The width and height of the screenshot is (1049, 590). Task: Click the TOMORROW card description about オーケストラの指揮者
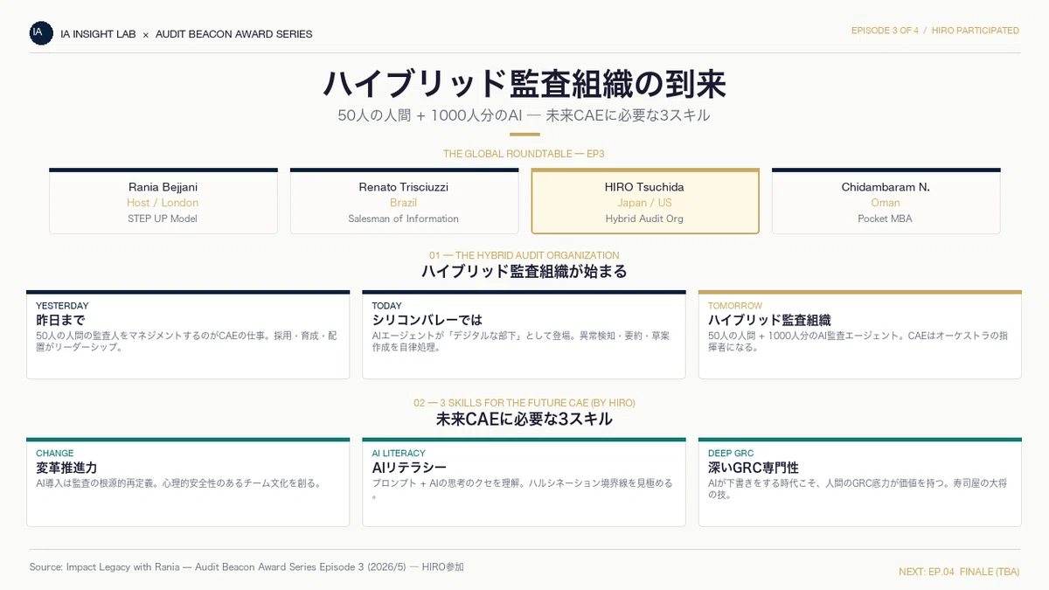[856, 341]
